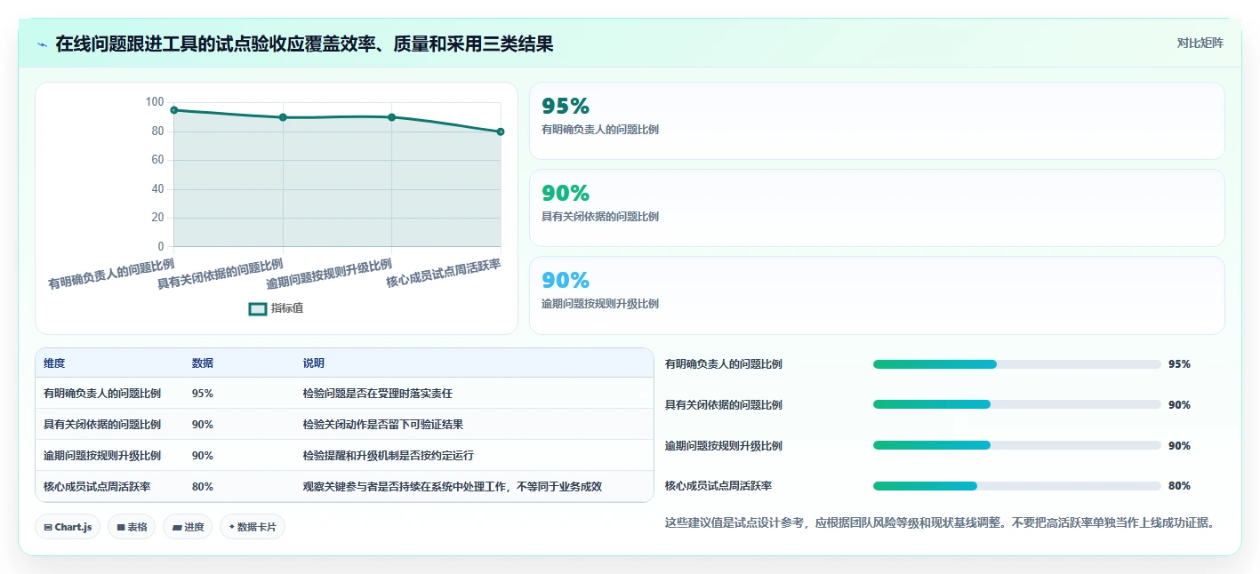Viewport: 1260px width, 574px height.
Task: Click the 指标值 legend text
Action: 287,308
